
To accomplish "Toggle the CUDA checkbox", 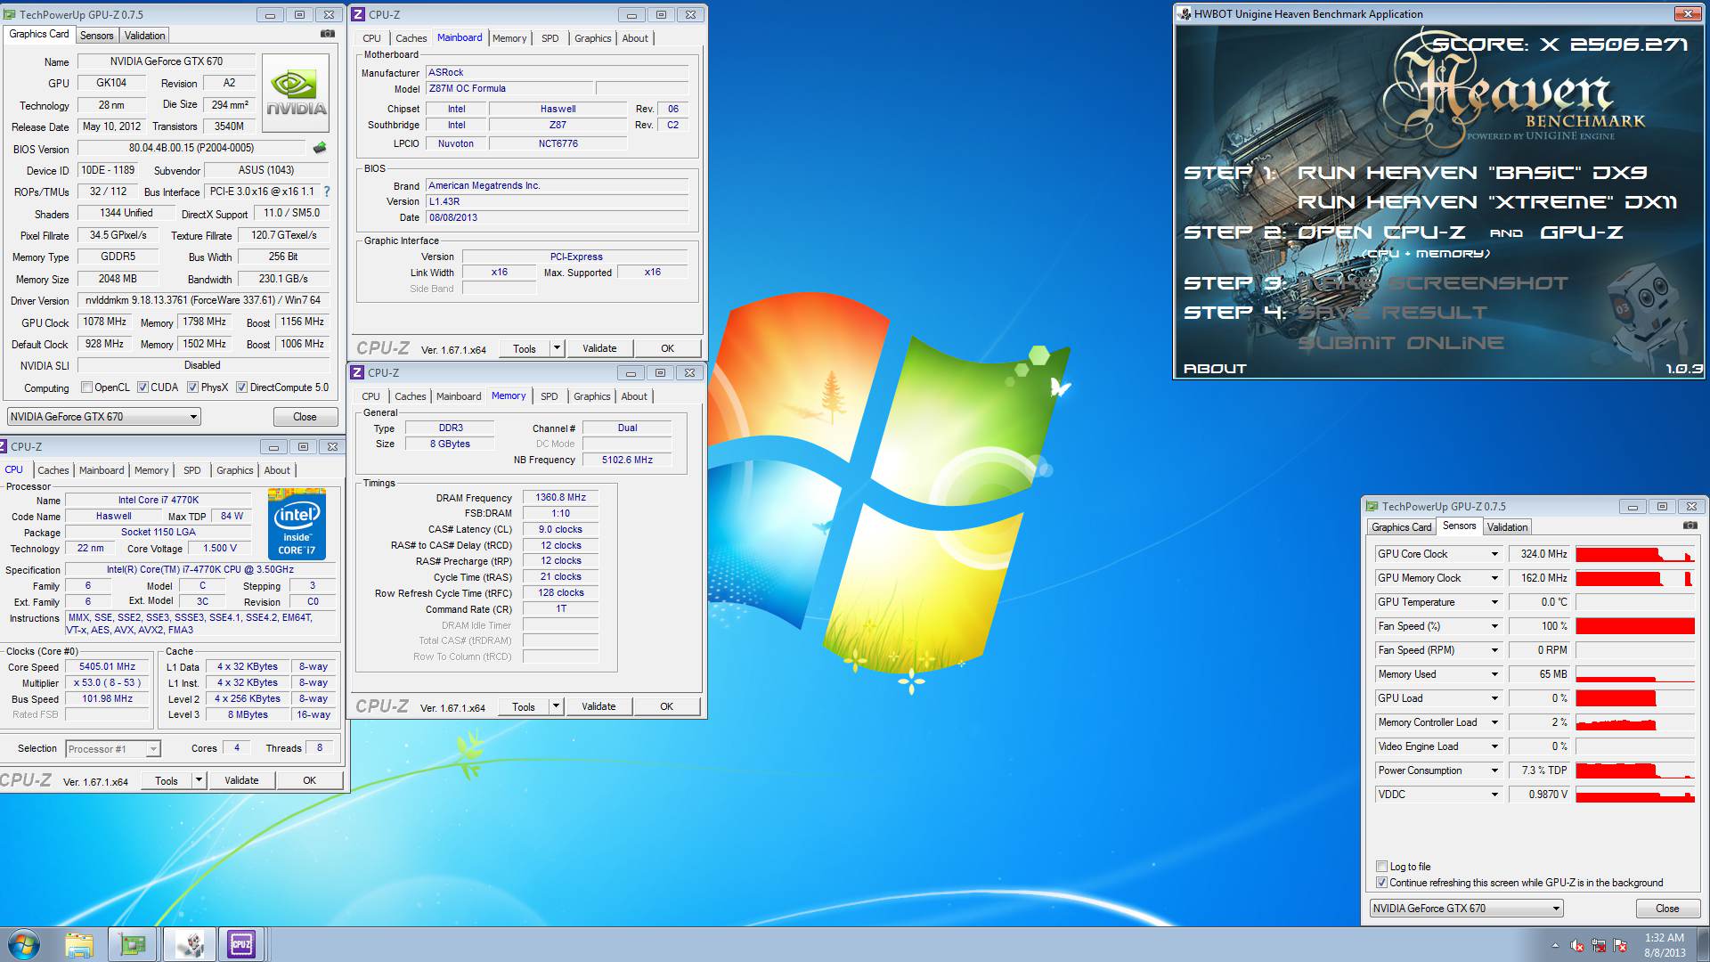I will coord(142,387).
